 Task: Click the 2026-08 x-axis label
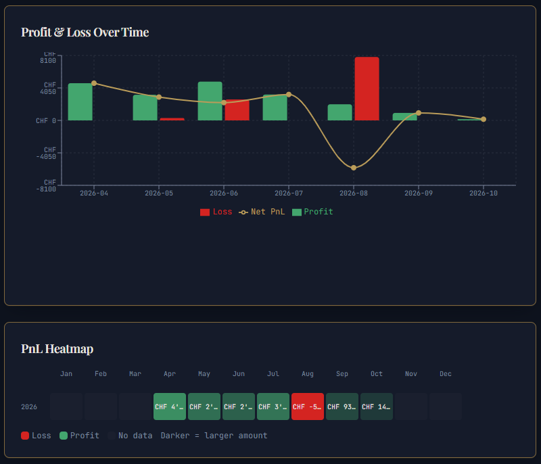[x=354, y=193]
